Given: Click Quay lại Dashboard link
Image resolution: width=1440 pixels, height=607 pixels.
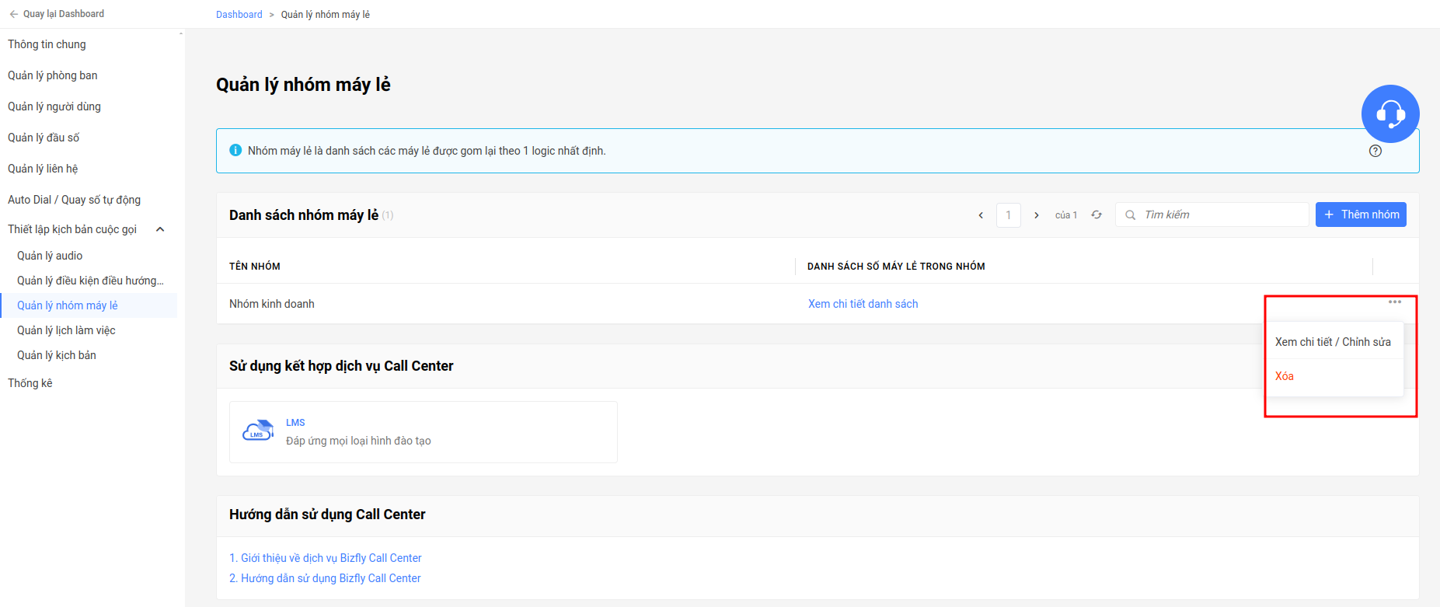Looking at the screenshot, I should pyautogui.click(x=64, y=14).
